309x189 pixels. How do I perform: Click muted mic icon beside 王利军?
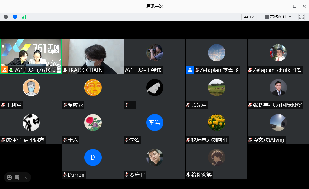3,105
